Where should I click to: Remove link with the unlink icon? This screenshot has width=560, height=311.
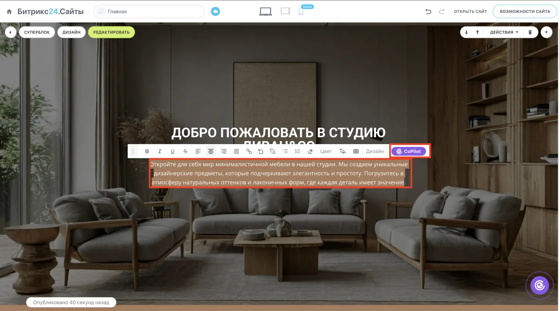[273, 151]
